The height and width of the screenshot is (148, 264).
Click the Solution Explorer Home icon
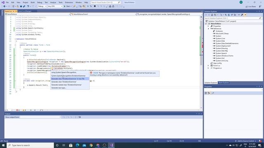pos(212,15)
